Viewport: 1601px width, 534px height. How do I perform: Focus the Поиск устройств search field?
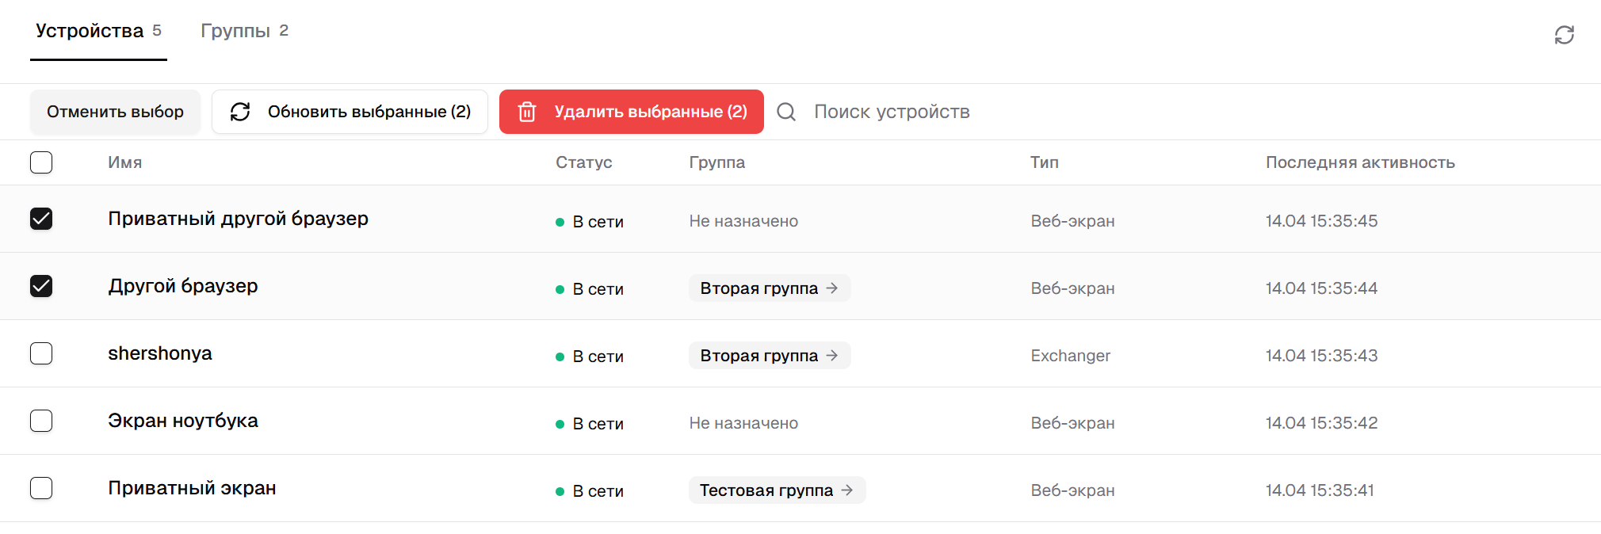pos(892,112)
